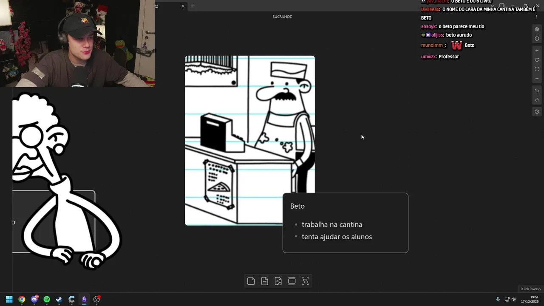Open the taskbar app with red notification dot
544x306 pixels.
tap(96, 299)
